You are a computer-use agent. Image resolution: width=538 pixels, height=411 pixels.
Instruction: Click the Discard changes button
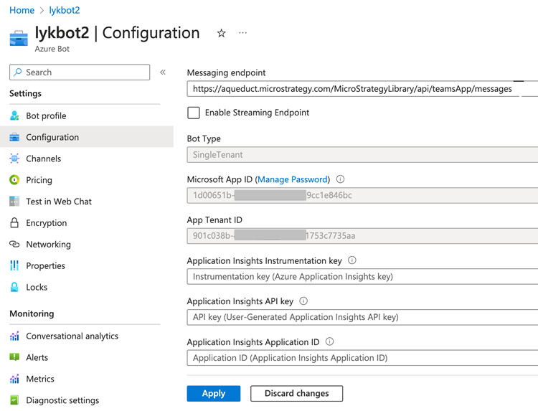coord(296,393)
